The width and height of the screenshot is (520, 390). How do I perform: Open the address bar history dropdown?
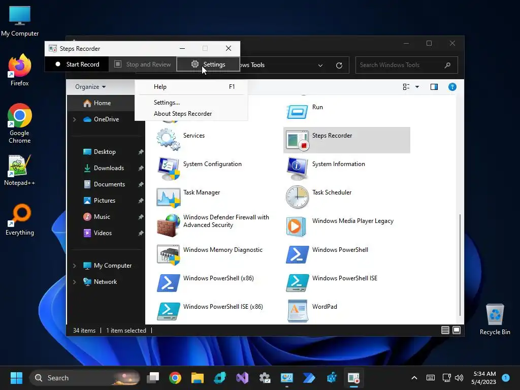[320, 66]
